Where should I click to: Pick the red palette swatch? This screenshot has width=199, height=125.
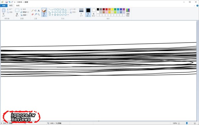[106, 9]
